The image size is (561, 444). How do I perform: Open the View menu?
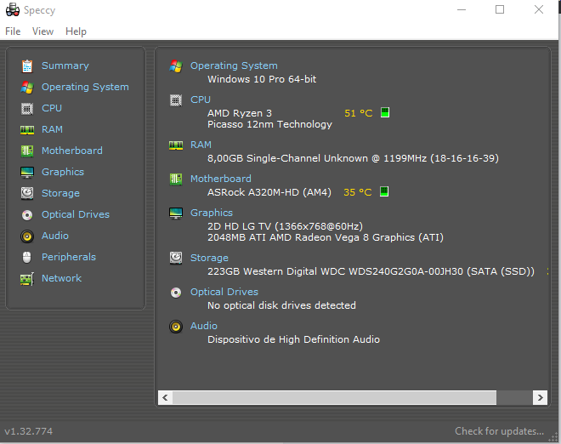[43, 31]
